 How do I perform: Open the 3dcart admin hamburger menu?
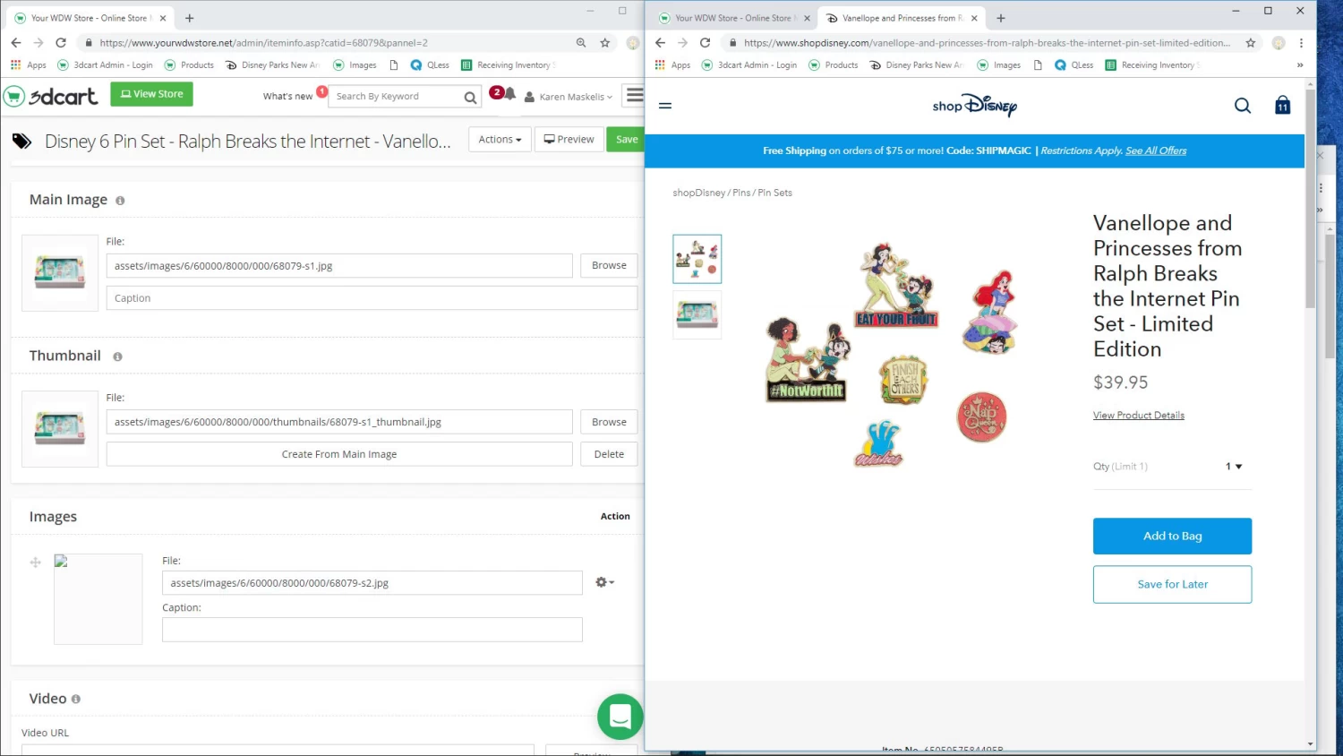pyautogui.click(x=634, y=95)
